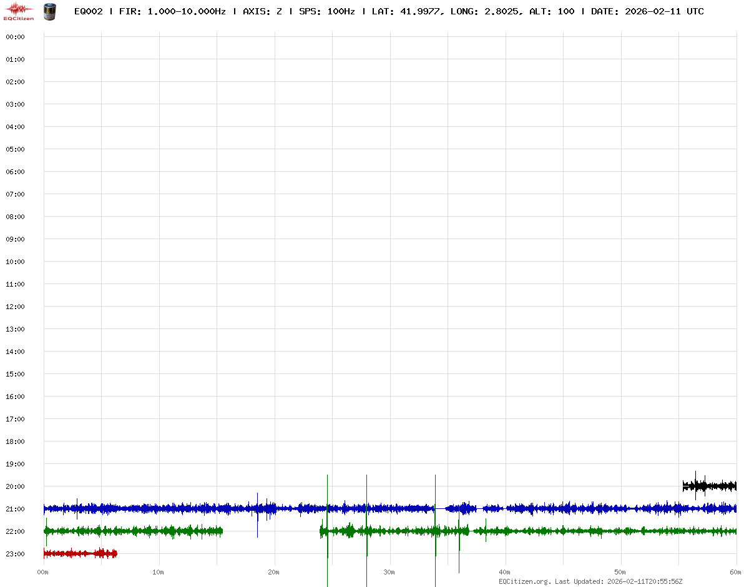Click the 00m minute axis label
The width and height of the screenshot is (749, 587).
click(43, 572)
